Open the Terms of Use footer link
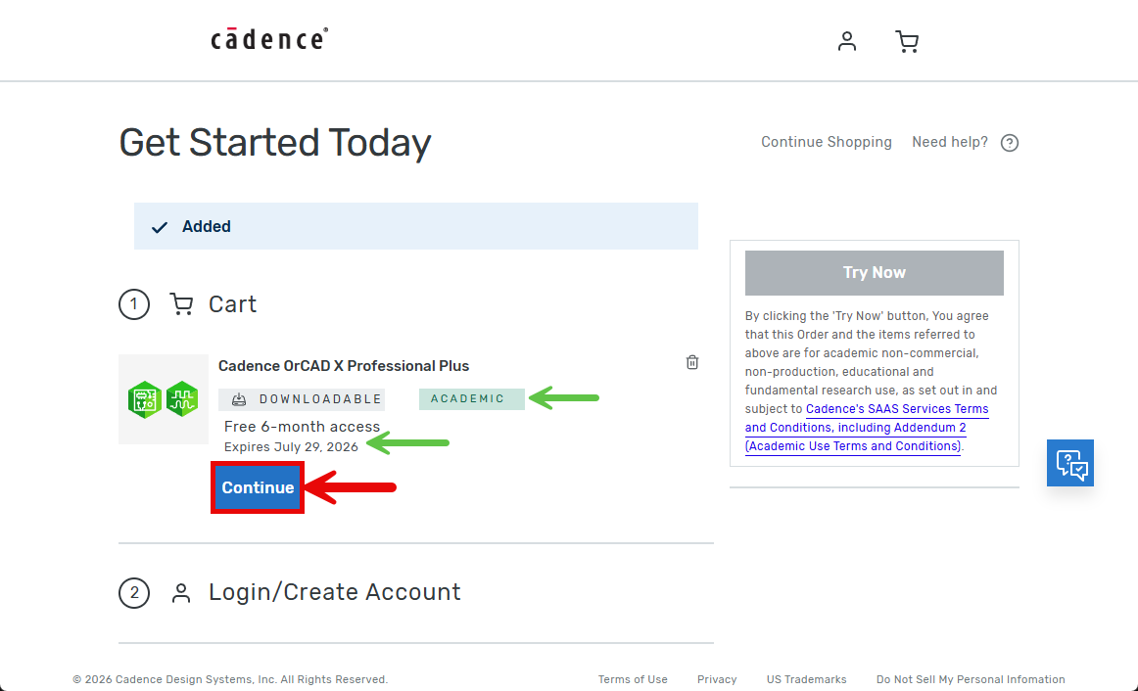 coord(633,679)
